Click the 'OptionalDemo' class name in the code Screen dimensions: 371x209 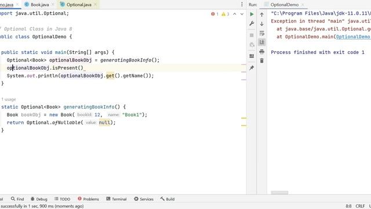coord(49,37)
